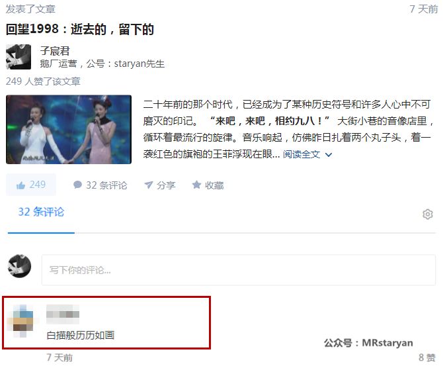Click the 收藏 favorite button text
This screenshot has height=370, width=443.
click(x=214, y=185)
